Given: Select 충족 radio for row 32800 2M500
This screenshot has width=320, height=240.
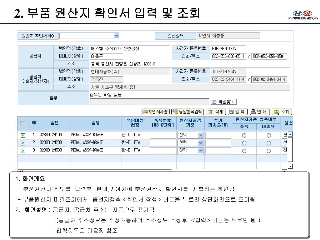Looking at the screenshot, I should 244,151.
